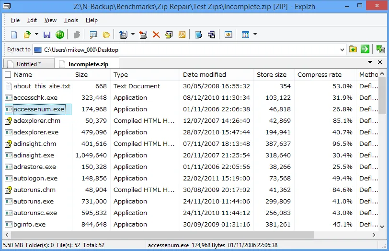
Task: Click the key password icon in toolbar
Action: pos(182,35)
